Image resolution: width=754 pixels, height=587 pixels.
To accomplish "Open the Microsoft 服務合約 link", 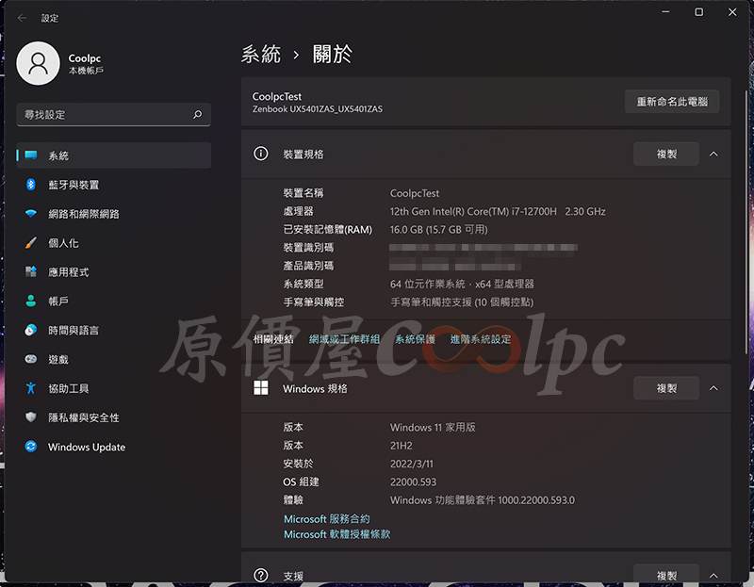I will [x=326, y=519].
